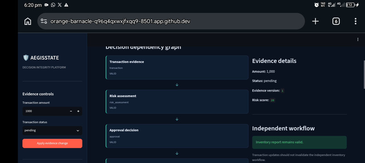This screenshot has width=365, height=163.
Task: Click 'Inventory report remains valid.' banner
Action: pos(299,142)
